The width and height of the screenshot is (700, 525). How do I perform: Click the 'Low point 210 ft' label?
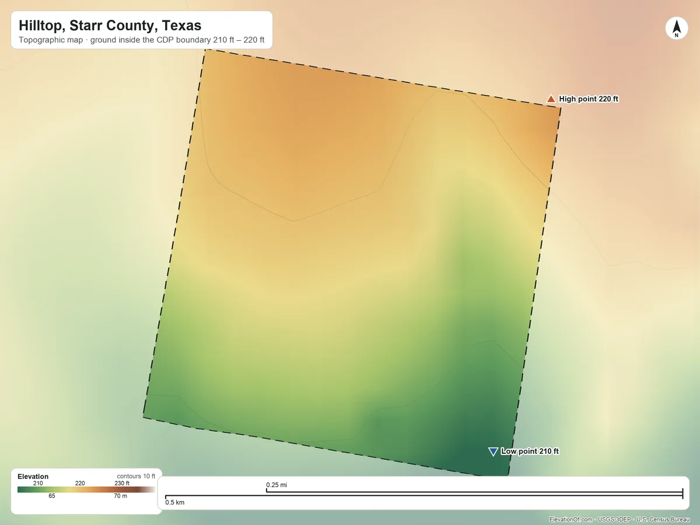pos(530,452)
